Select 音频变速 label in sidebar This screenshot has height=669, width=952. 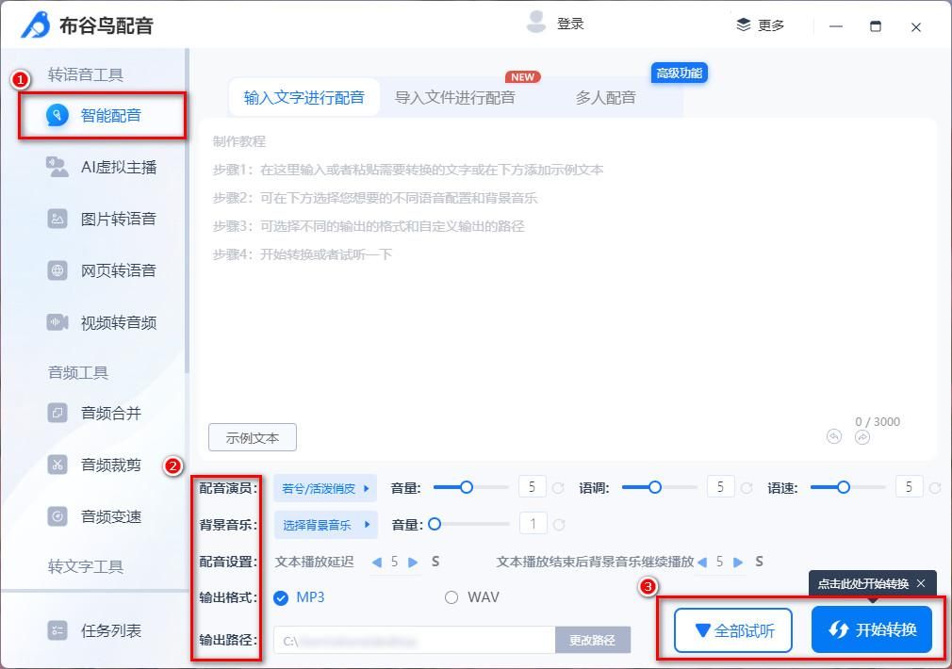click(111, 516)
